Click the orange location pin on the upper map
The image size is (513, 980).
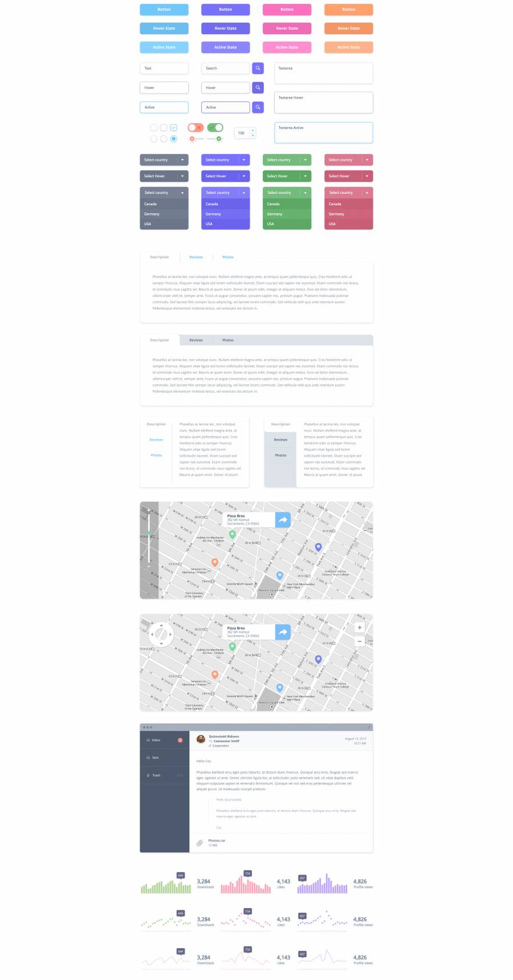tap(215, 562)
